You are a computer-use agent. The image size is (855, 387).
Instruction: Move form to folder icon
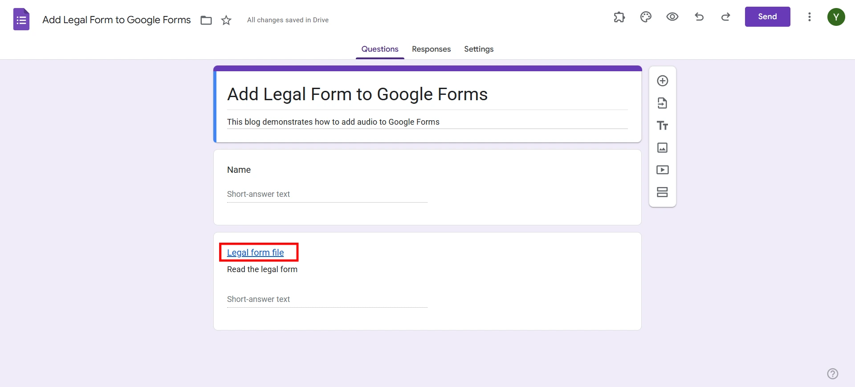(x=206, y=20)
